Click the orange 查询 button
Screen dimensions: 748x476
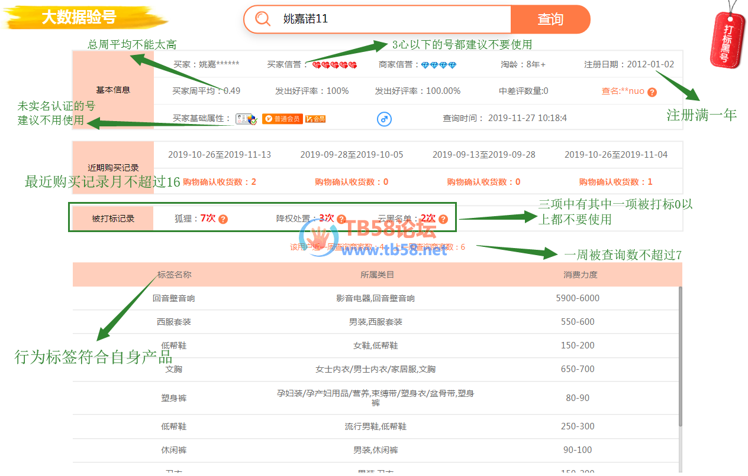pos(550,19)
